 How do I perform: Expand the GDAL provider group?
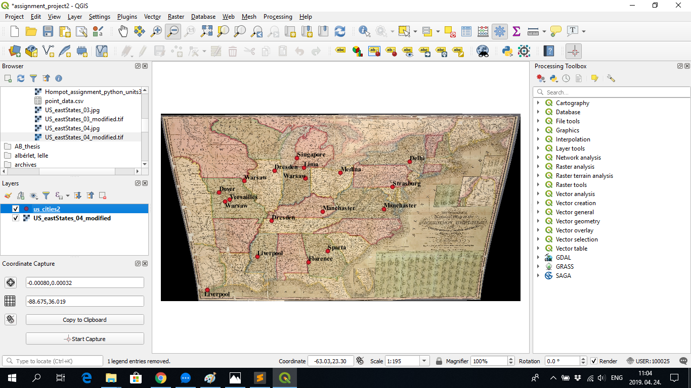[x=538, y=258]
